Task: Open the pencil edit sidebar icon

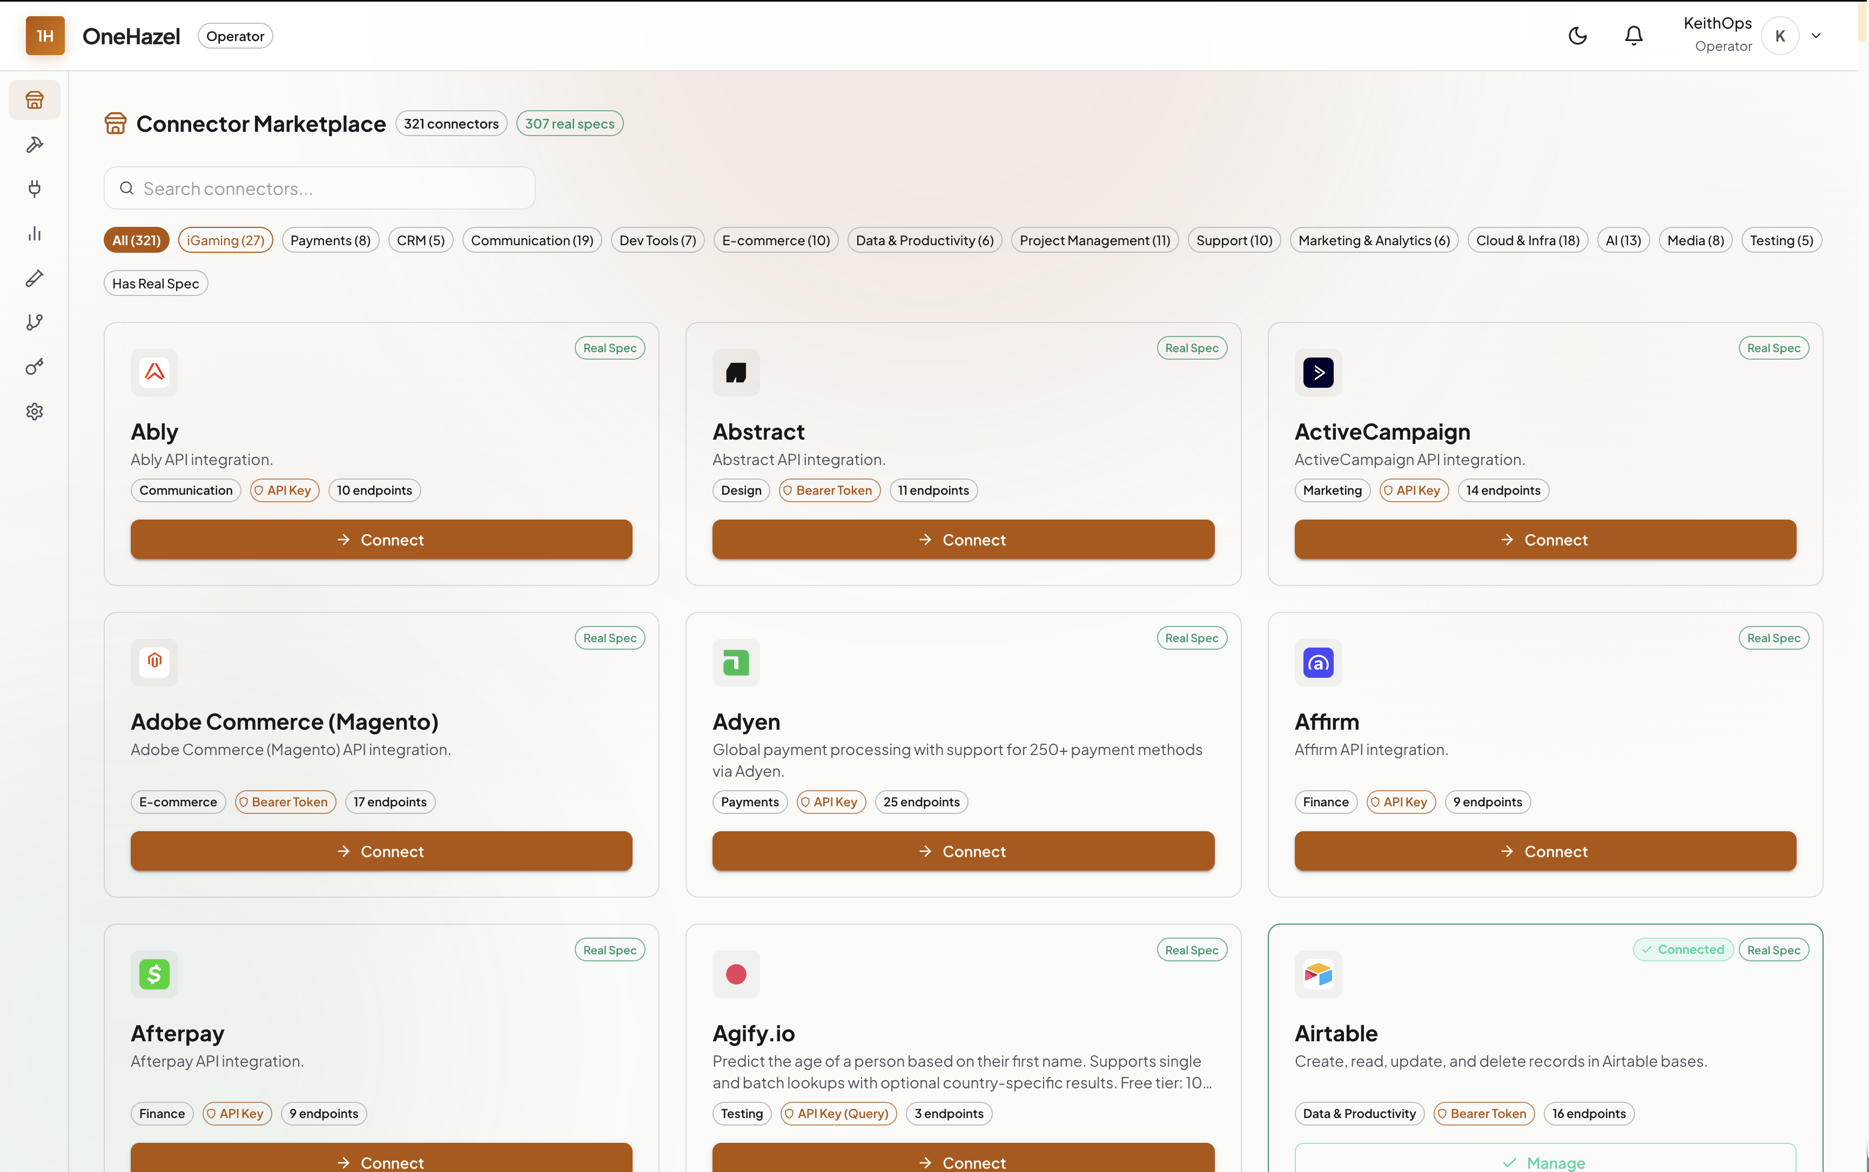Action: 34,278
